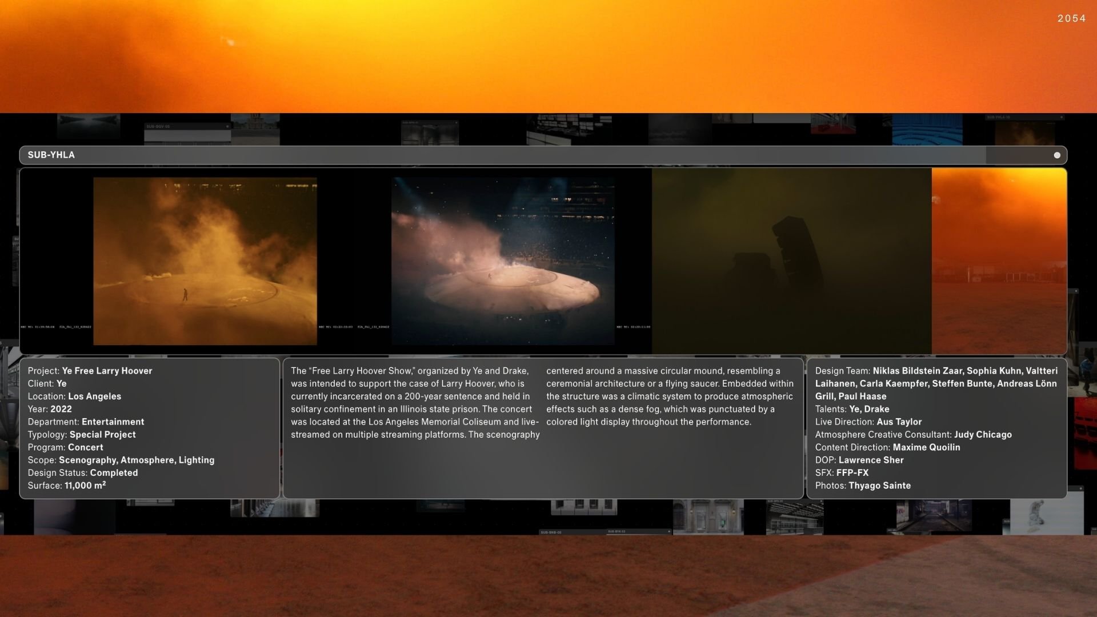Viewport: 1097px width, 617px height.
Task: Click the Year value '2022'
Action: pos(61,409)
